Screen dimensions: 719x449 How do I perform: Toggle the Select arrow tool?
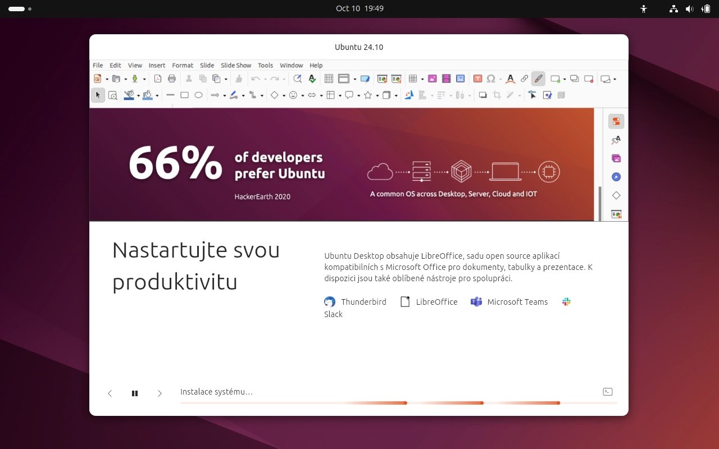(98, 95)
